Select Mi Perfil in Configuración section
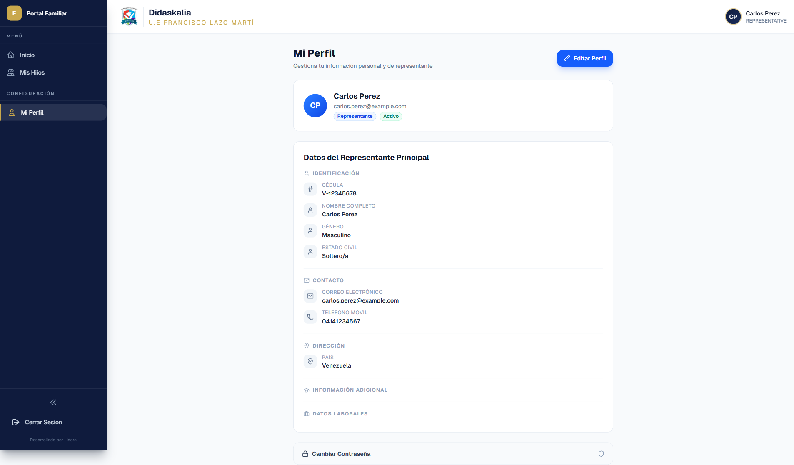794x465 pixels. tap(53, 112)
